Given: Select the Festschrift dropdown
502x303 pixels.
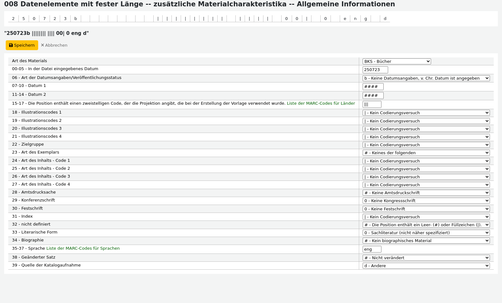Looking at the screenshot, I should point(426,209).
